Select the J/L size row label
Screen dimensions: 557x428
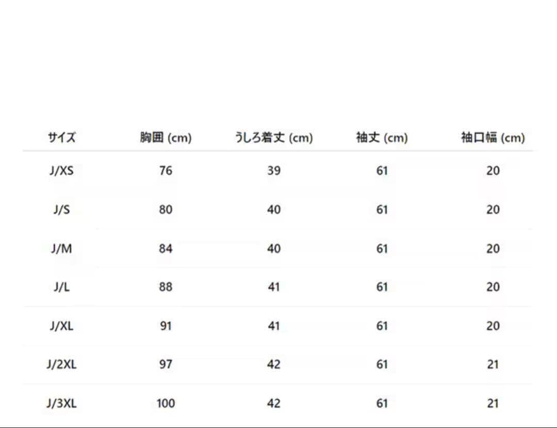(x=62, y=287)
